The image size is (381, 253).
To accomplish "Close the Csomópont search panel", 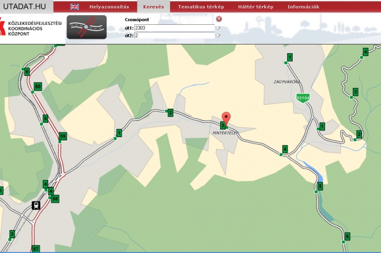I will click(219, 19).
